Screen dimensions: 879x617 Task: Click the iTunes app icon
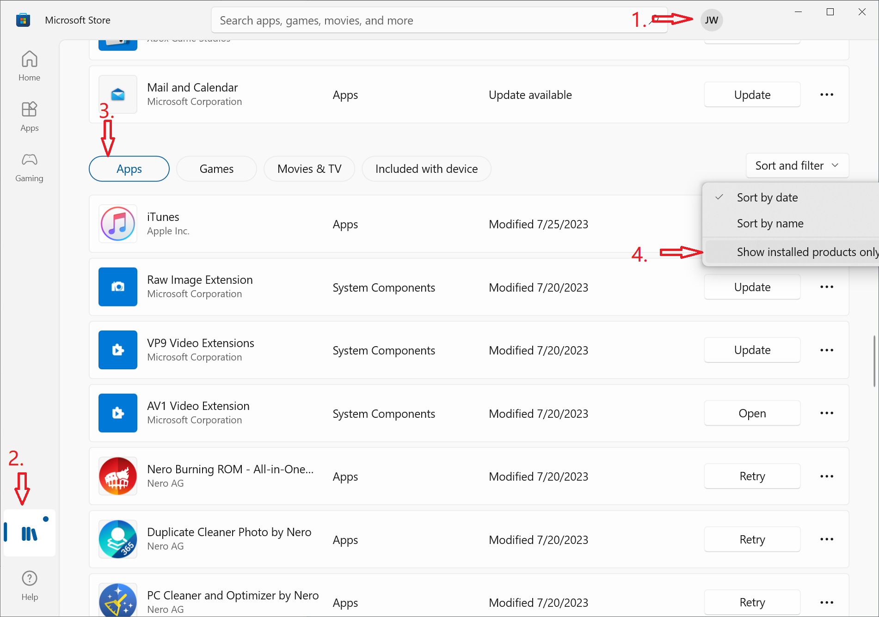point(118,224)
